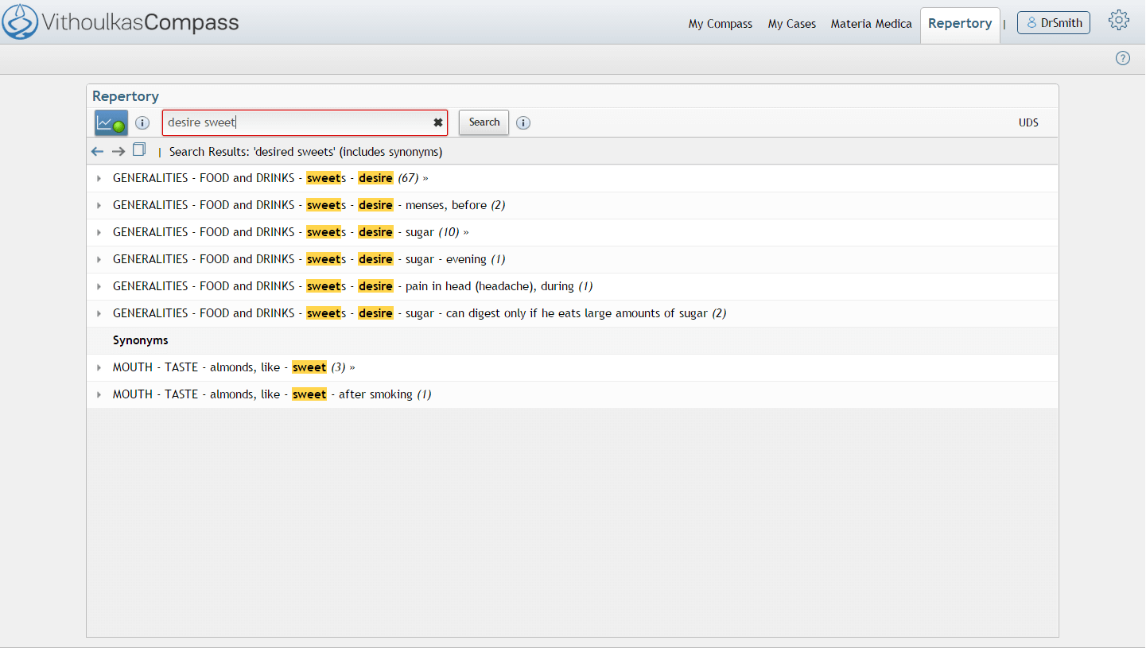Click the Repertory panel title
Viewport: 1146px width, 648px height.
126,96
